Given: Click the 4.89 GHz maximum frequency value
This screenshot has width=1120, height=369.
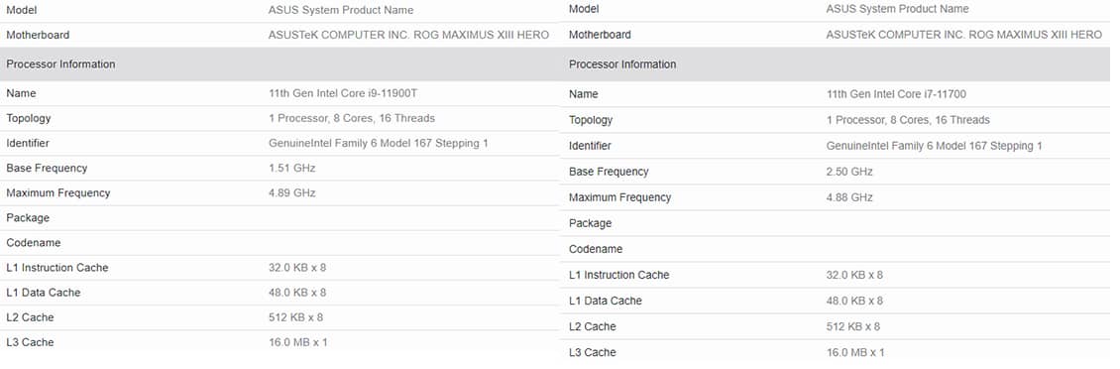Looking at the screenshot, I should [292, 193].
